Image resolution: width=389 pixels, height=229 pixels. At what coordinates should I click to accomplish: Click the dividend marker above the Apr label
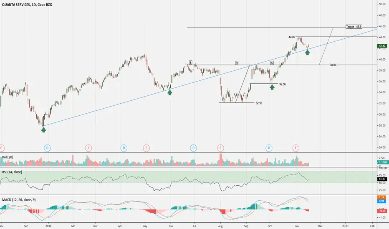point(124,148)
